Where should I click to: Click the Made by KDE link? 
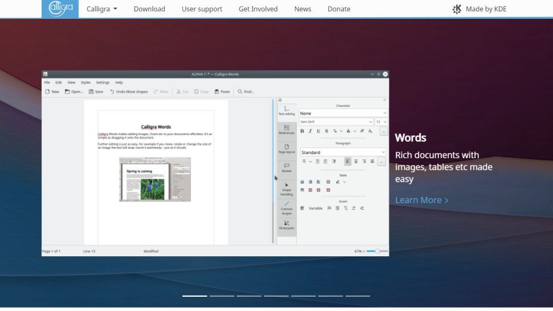(479, 9)
